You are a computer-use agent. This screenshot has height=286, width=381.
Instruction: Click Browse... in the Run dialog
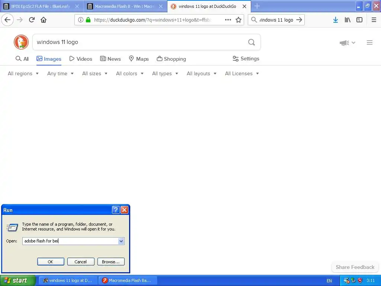(x=111, y=262)
